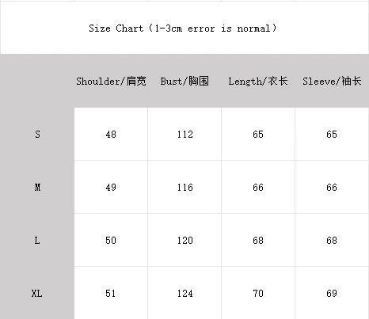Select the Bust column header
This screenshot has height=319, width=369.
click(184, 81)
